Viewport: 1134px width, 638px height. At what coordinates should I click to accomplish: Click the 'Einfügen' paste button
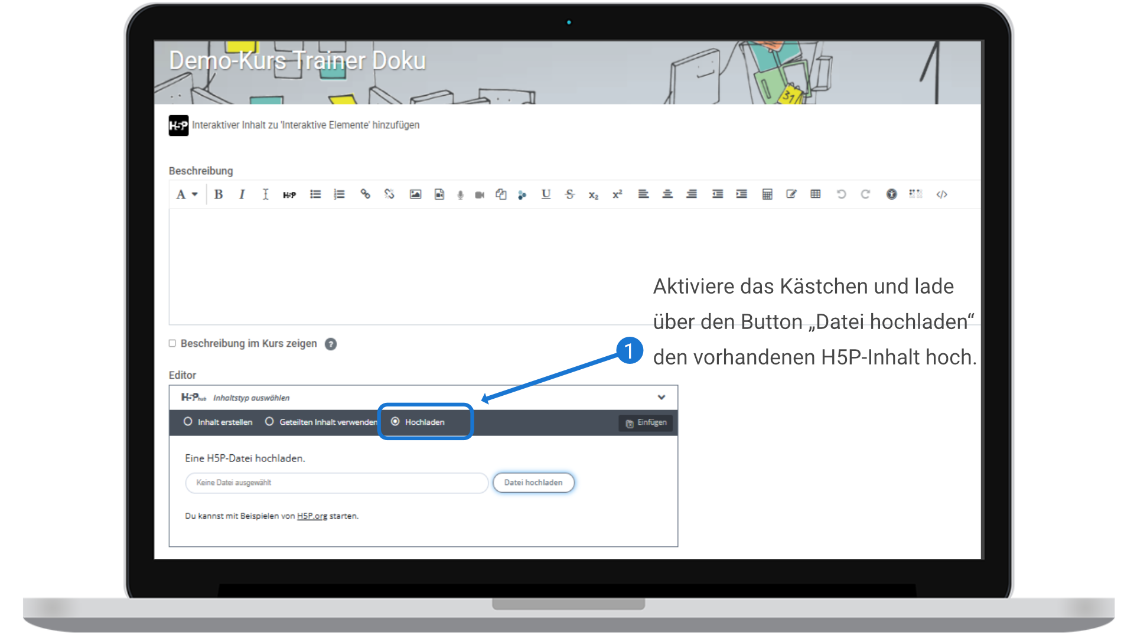(646, 423)
